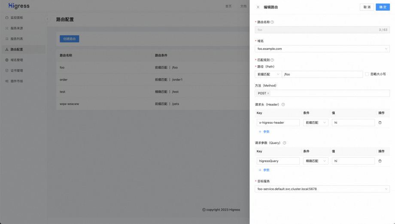Click help icon next to Header label
This screenshot has height=224, width=395.
coord(283,104)
